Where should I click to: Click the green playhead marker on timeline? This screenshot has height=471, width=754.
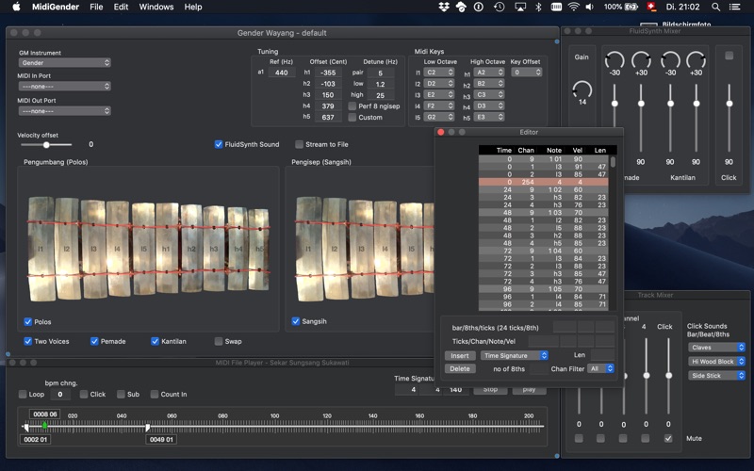[x=44, y=425]
